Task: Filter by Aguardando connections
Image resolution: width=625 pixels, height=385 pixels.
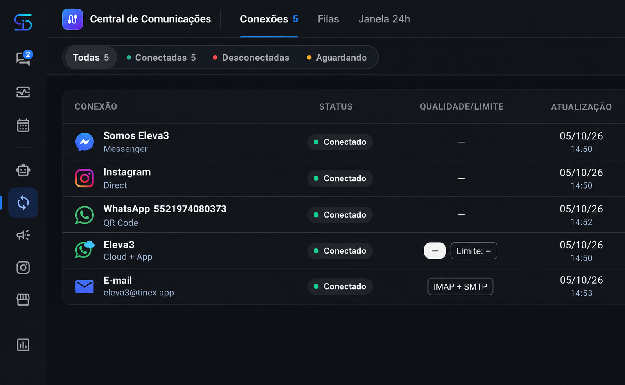Action: (337, 58)
